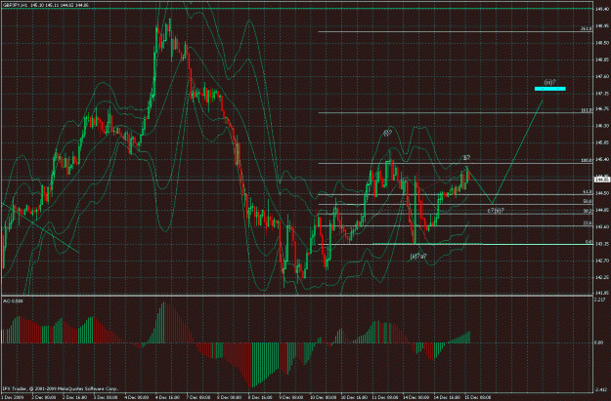Click the 141.85 price on the axis
This screenshot has width=611, height=401.
[x=601, y=293]
